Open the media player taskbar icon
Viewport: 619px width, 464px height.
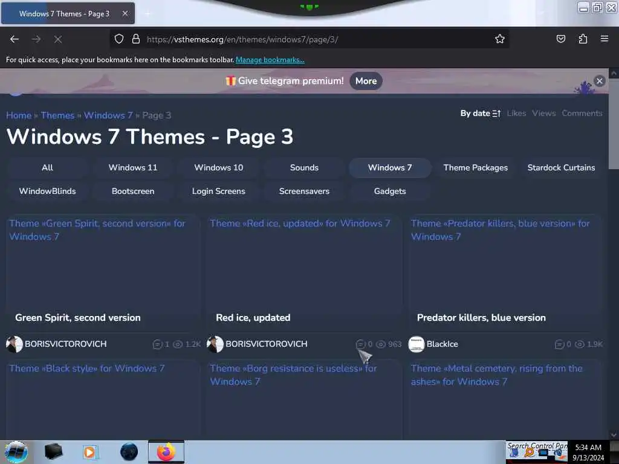pyautogui.click(x=89, y=452)
